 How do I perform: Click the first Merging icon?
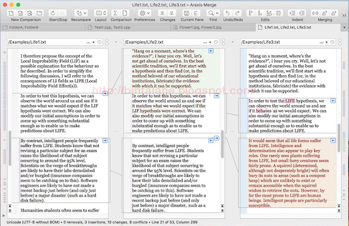[x=315, y=13]
